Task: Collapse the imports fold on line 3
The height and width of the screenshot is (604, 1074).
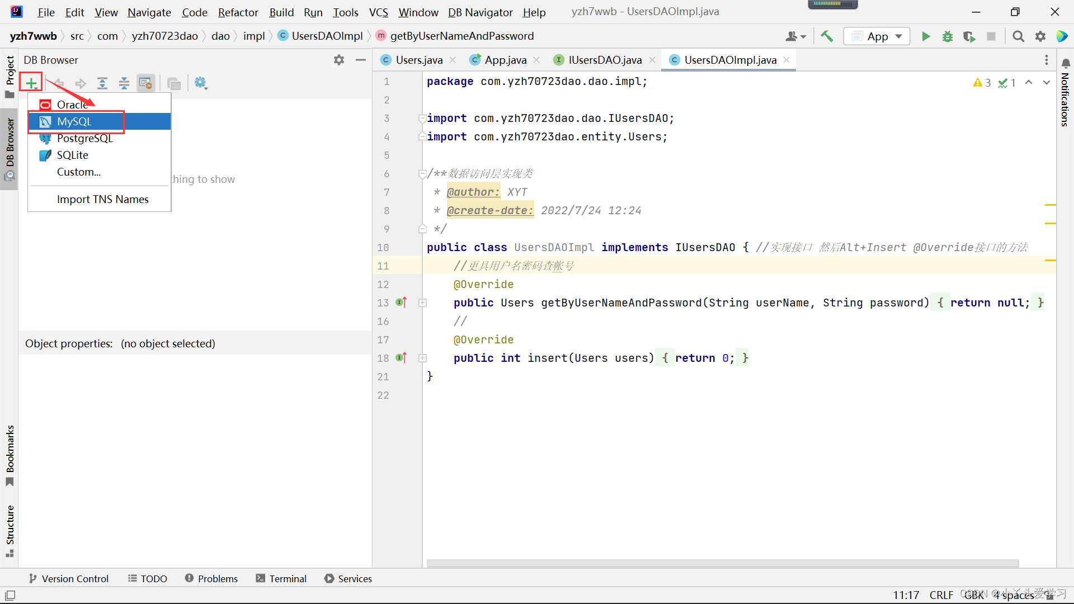Action: (422, 118)
